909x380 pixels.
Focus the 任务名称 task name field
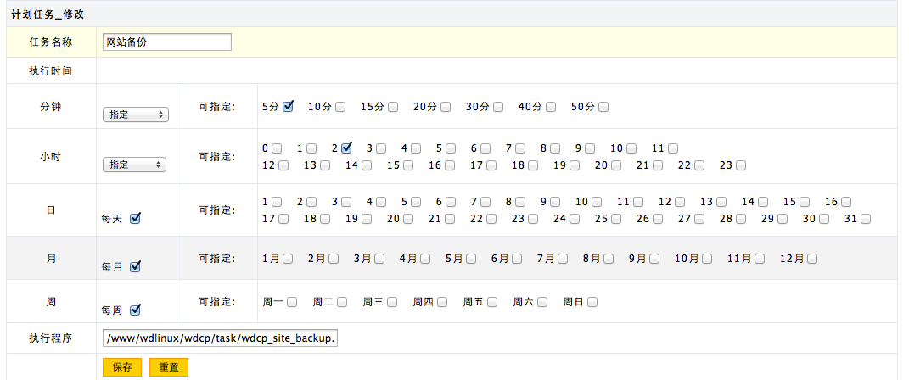tap(166, 42)
